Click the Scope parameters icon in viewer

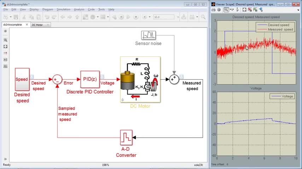click(219, 10)
